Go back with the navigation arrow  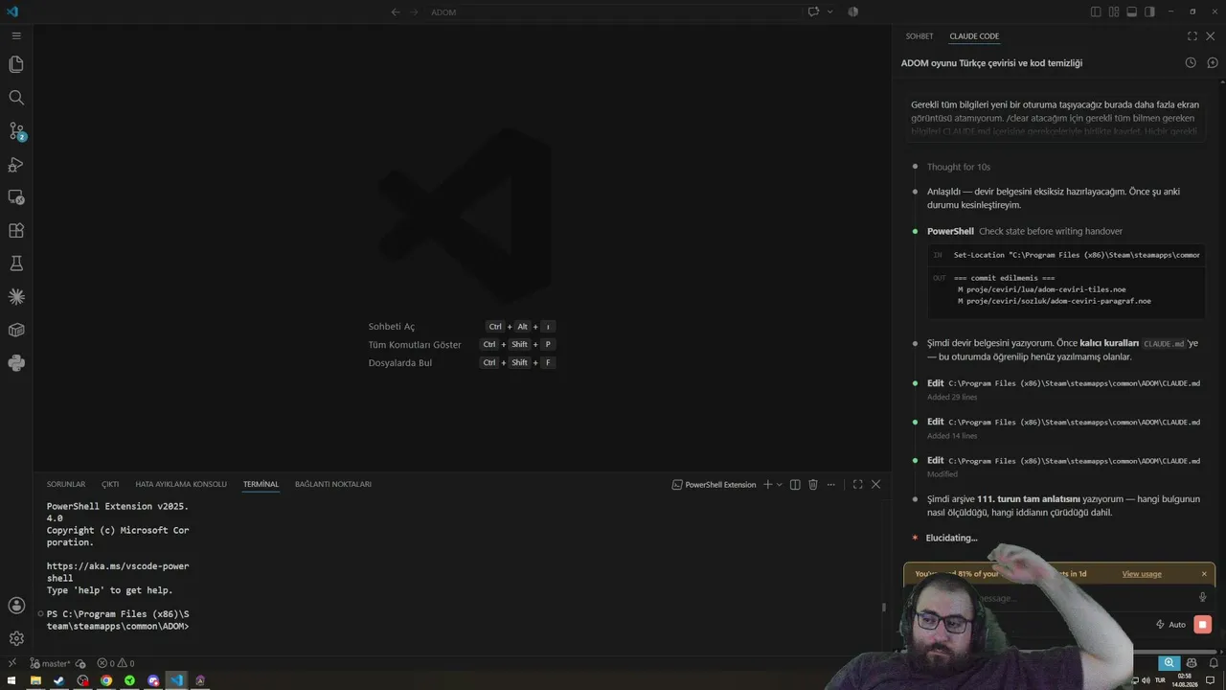tap(396, 12)
